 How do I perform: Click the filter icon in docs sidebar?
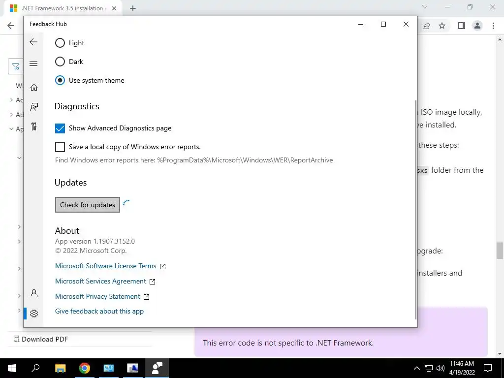[16, 66]
